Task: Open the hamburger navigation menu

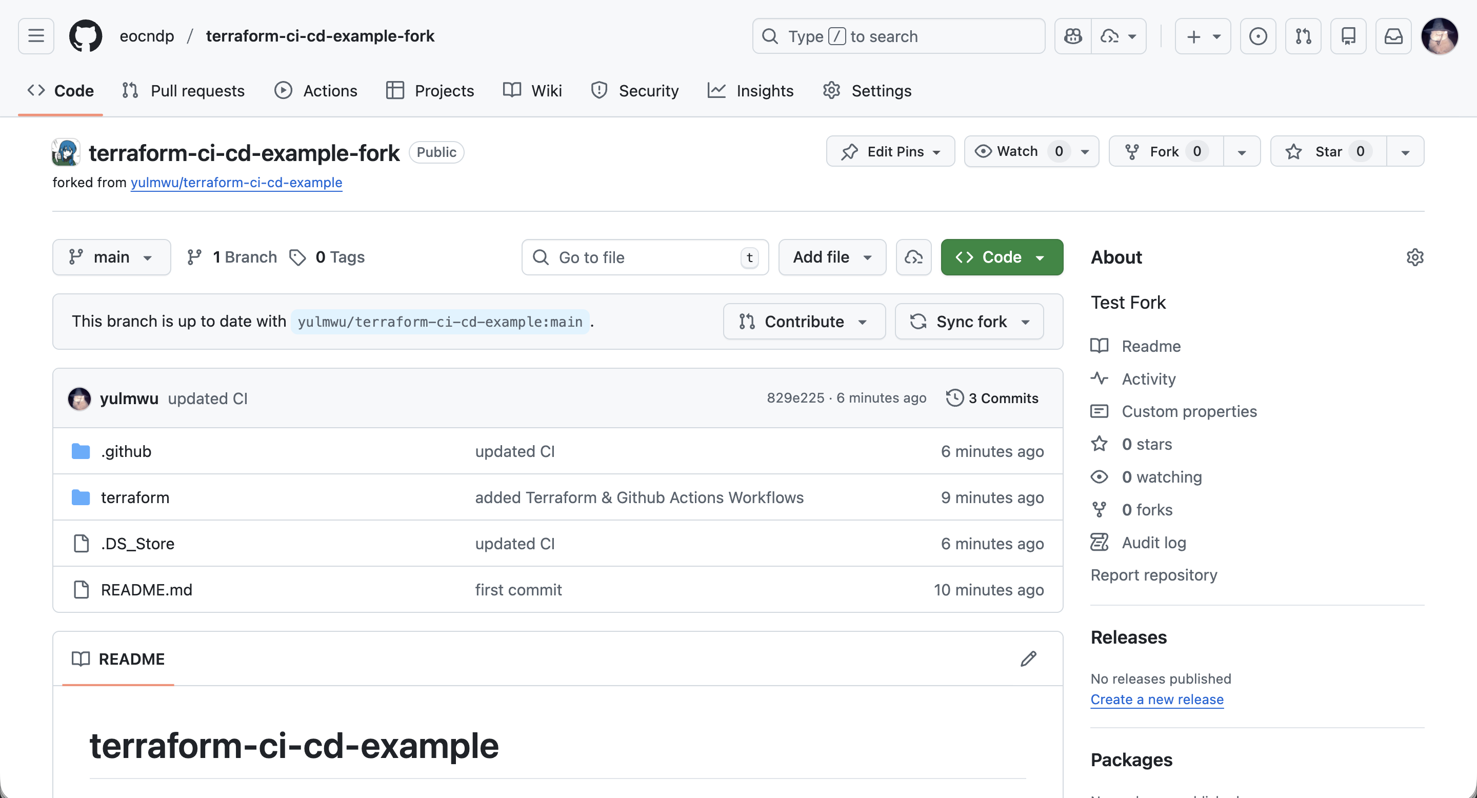Action: click(35, 36)
